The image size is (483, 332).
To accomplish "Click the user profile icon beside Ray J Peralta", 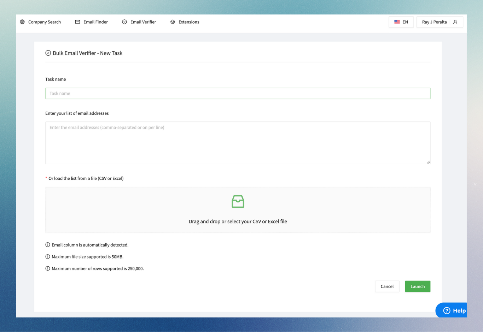I will [x=455, y=22].
